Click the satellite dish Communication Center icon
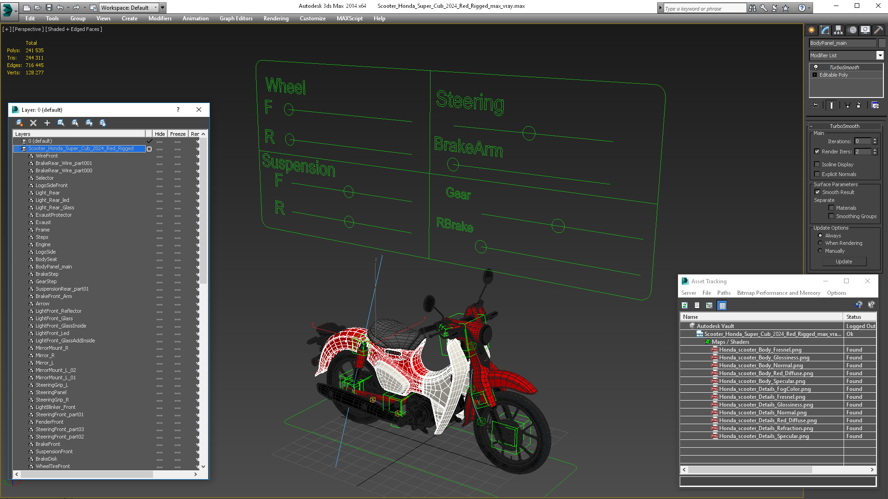 775,8
